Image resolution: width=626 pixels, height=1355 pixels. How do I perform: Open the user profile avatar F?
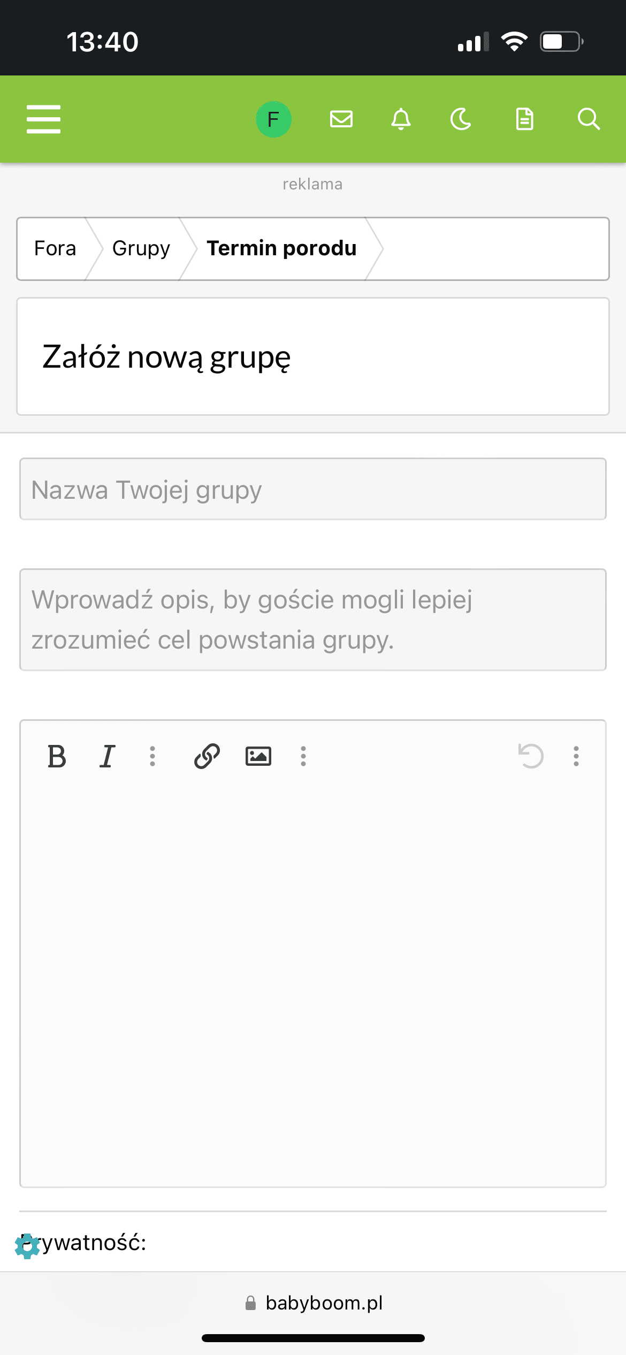pyautogui.click(x=273, y=119)
